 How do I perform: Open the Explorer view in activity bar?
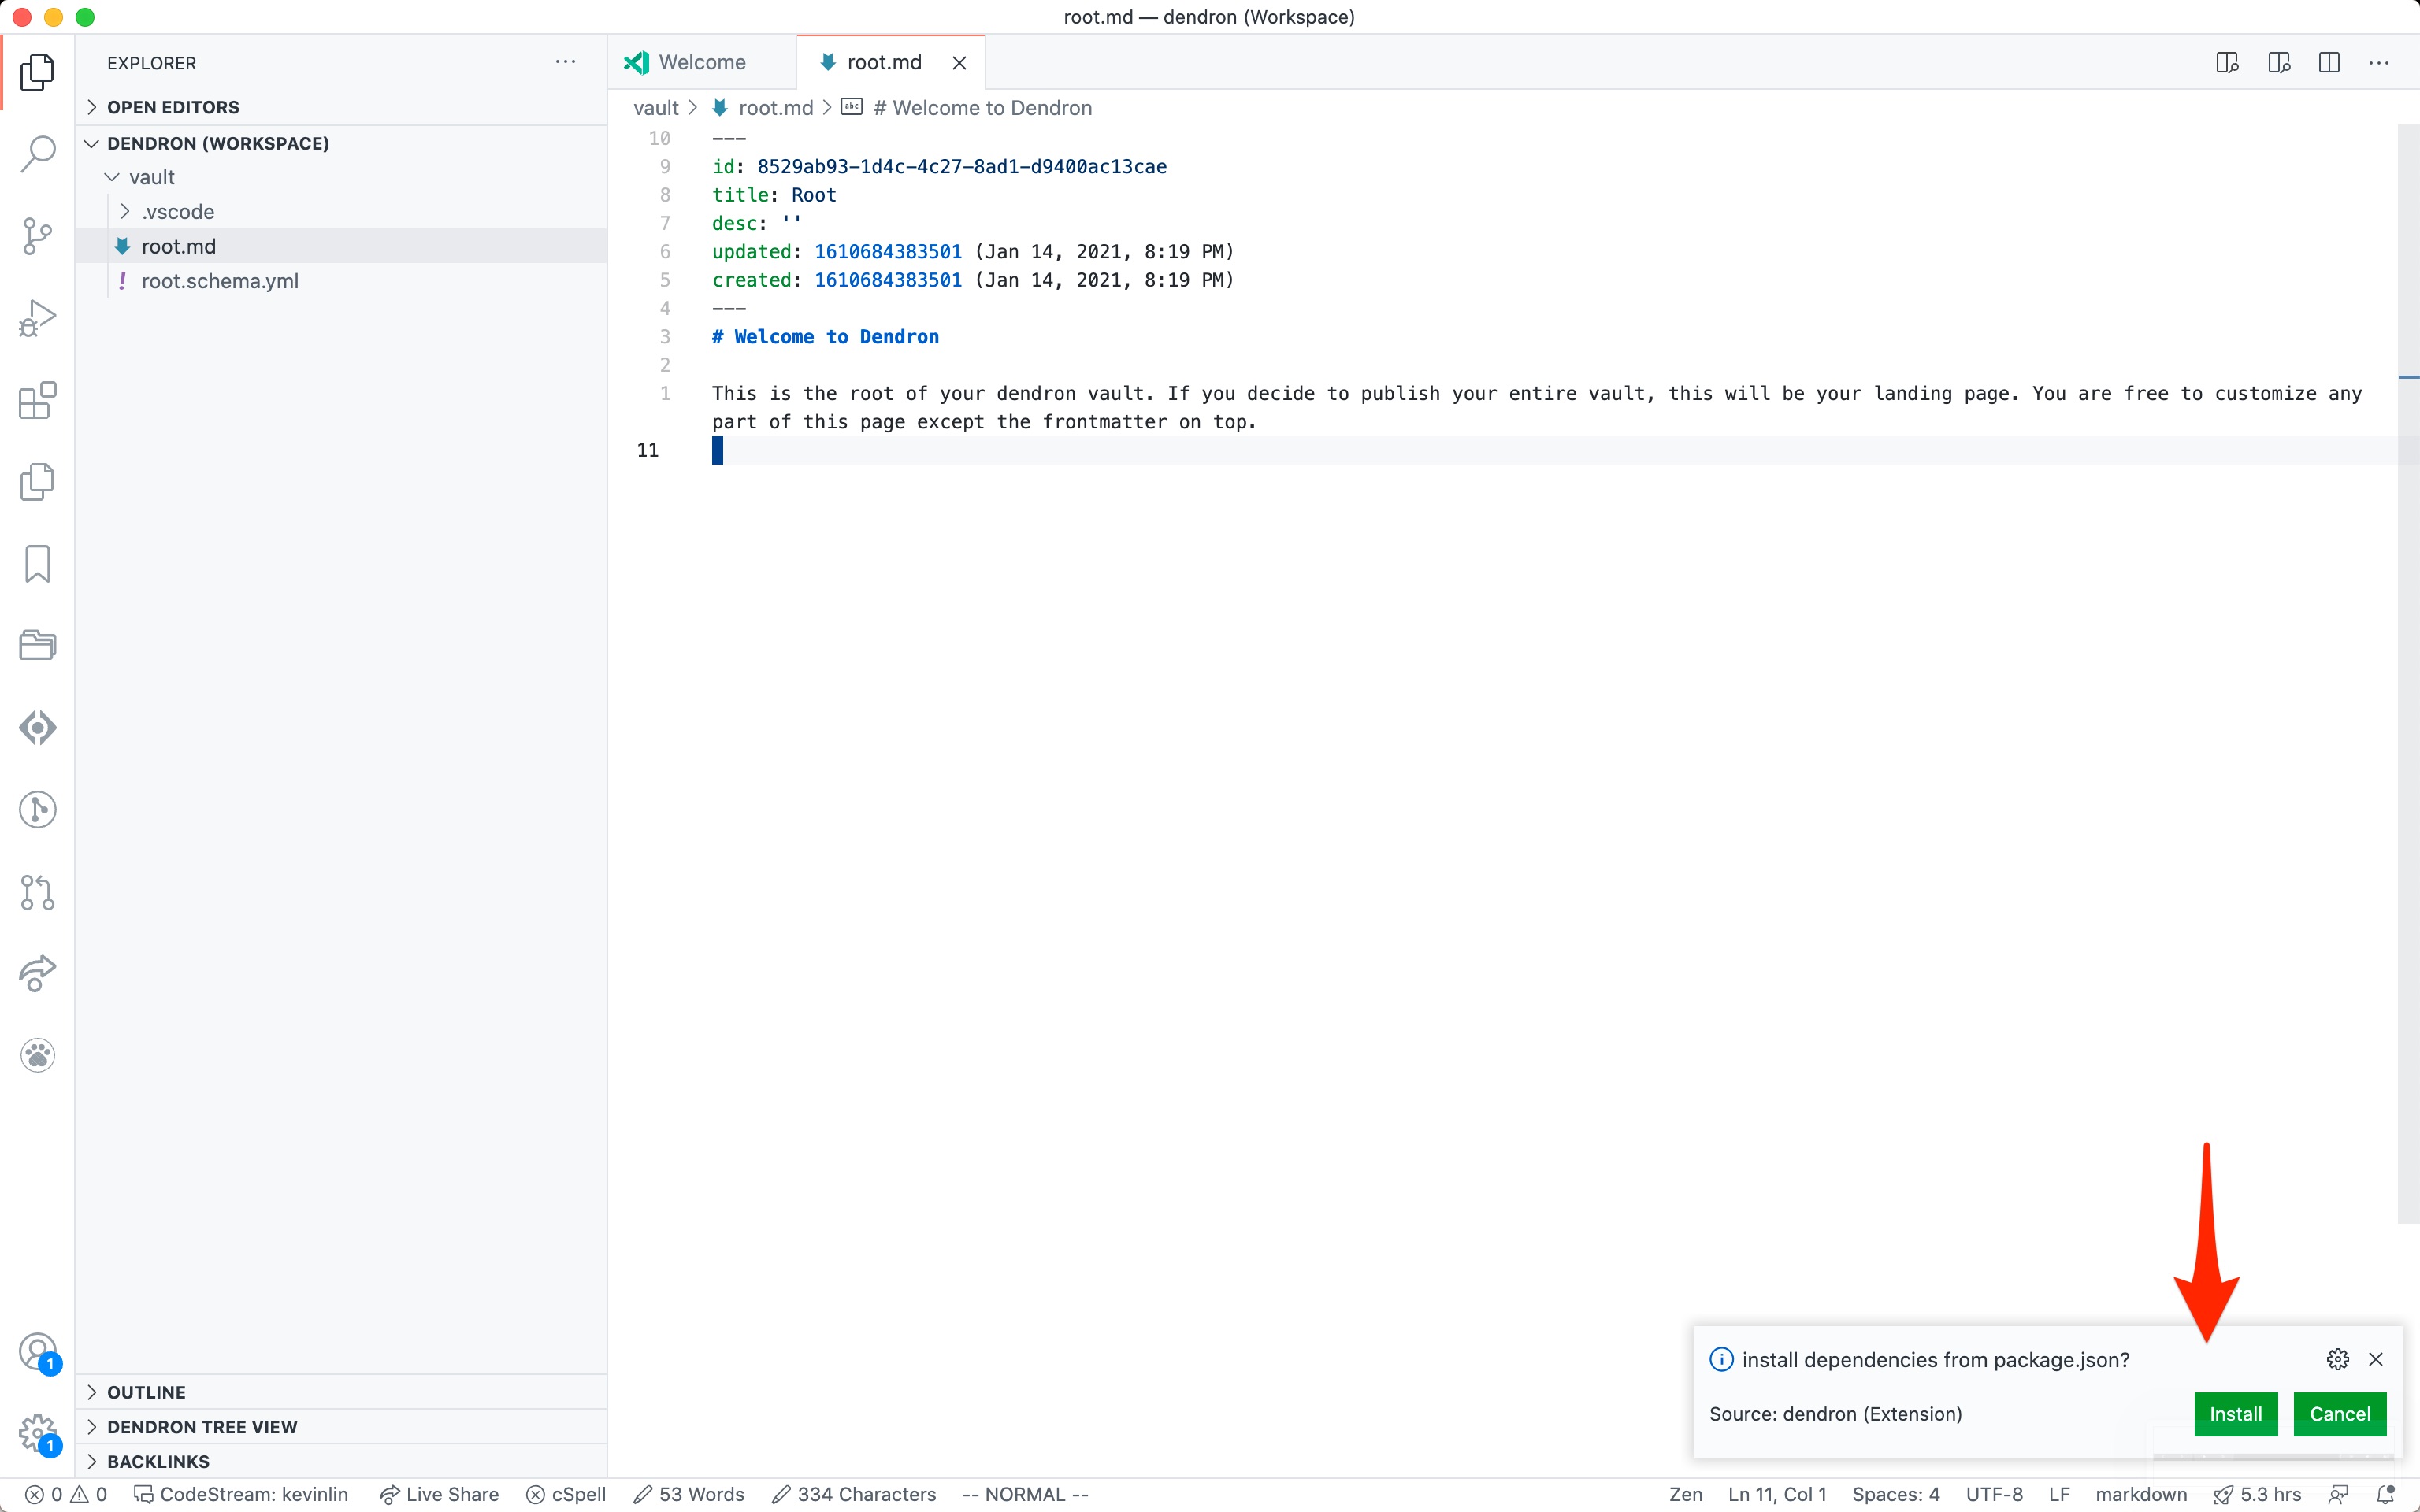click(37, 72)
